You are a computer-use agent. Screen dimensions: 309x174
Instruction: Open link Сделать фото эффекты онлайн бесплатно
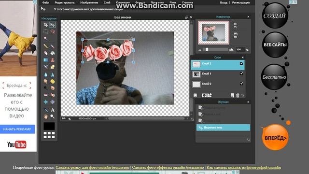point(168,167)
